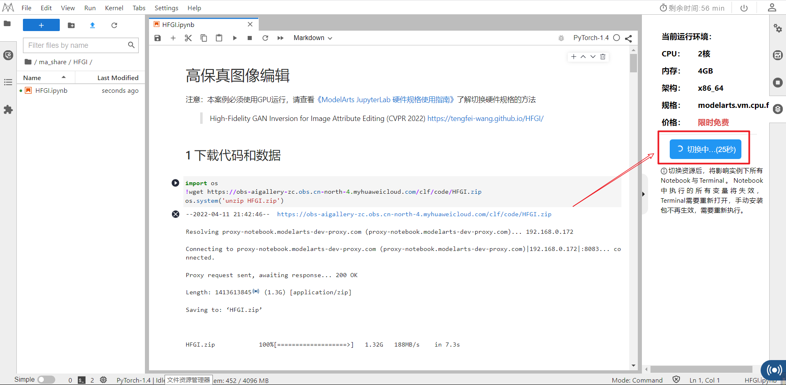Sort files by Last Modified column
786x385 pixels.
(x=111, y=78)
